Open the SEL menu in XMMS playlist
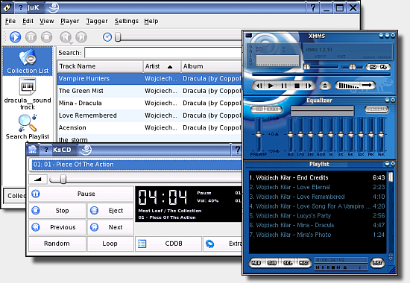The width and height of the screenshot is (410, 283). point(288,263)
